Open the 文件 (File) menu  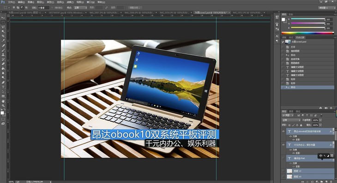[x=12, y=2]
